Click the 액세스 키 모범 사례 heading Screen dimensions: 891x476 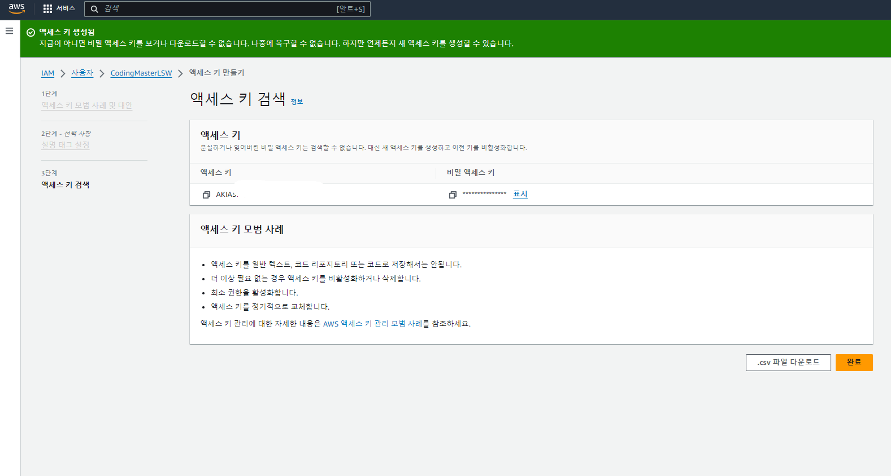(x=242, y=230)
